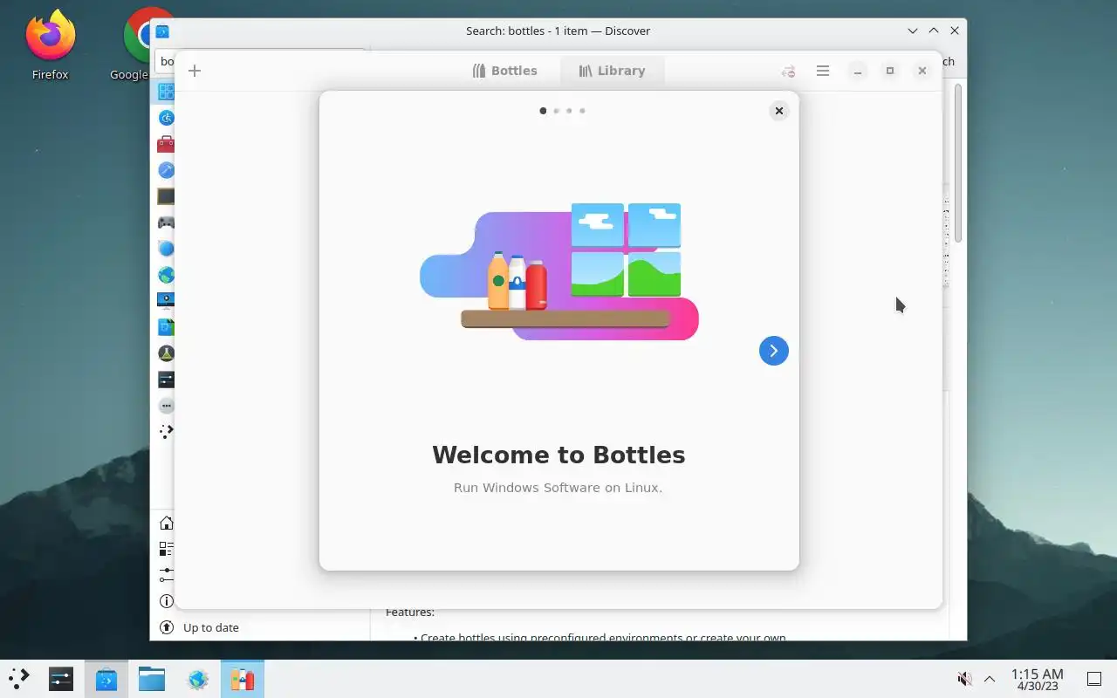This screenshot has height=698, width=1117.
Task: Open Discover Settings sliders icon at bottom
Action: pyautogui.click(x=166, y=575)
